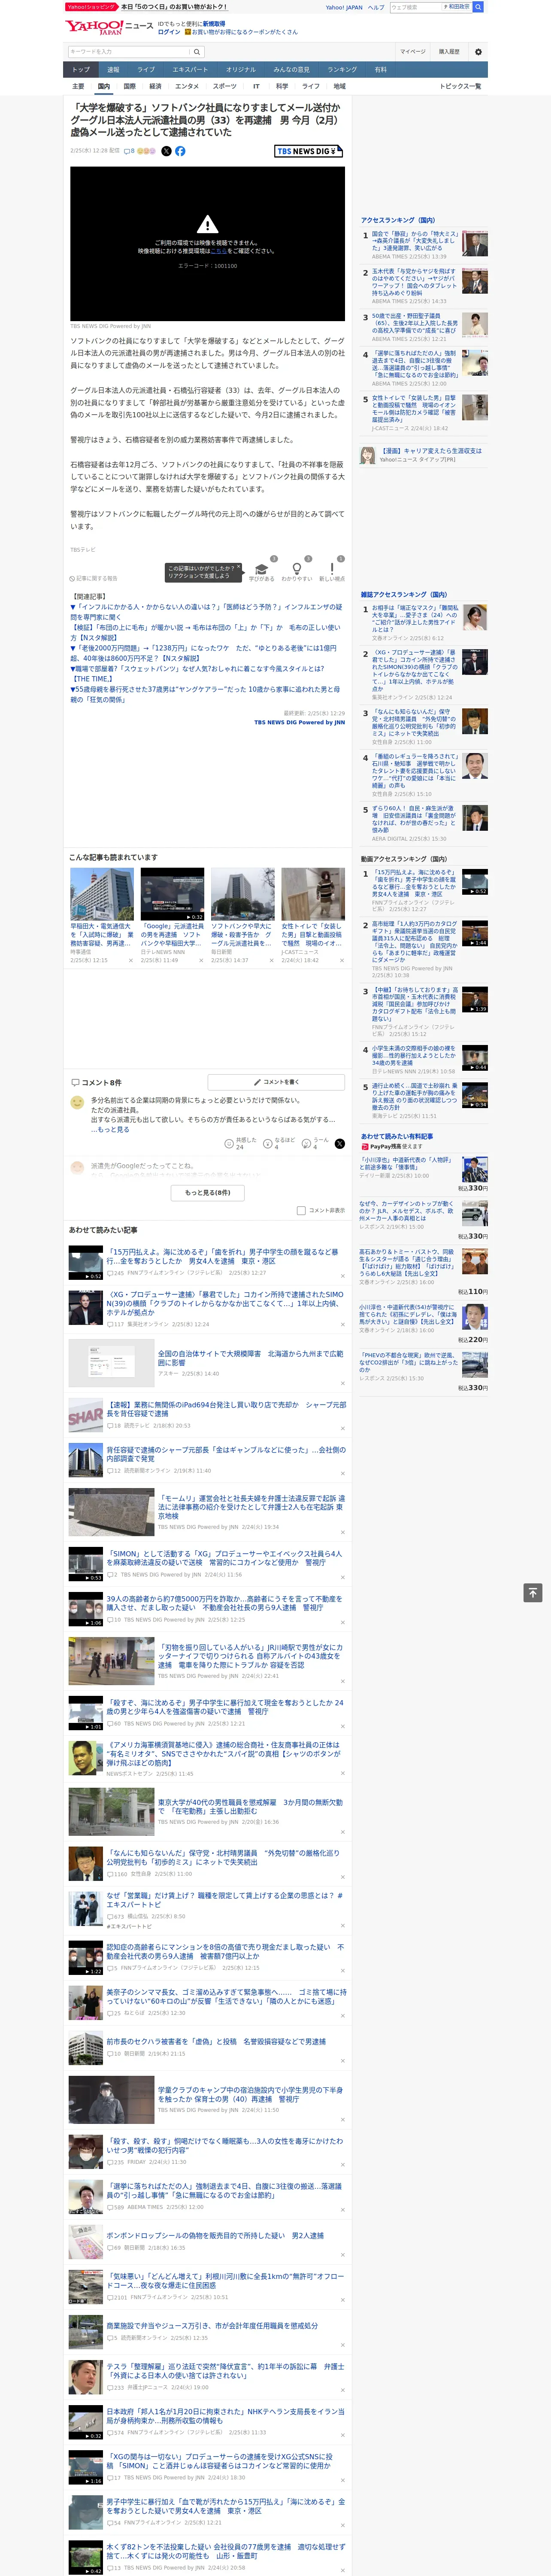Open エキスパート tab

(x=190, y=70)
